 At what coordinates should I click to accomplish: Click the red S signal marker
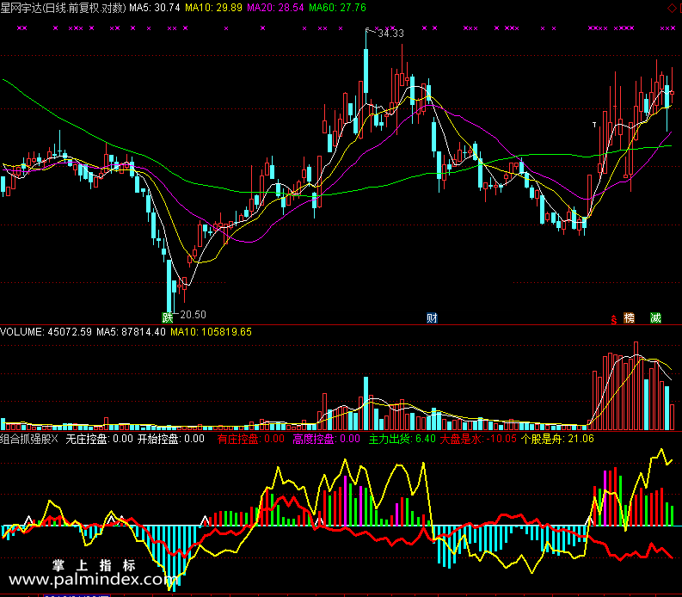(x=614, y=320)
